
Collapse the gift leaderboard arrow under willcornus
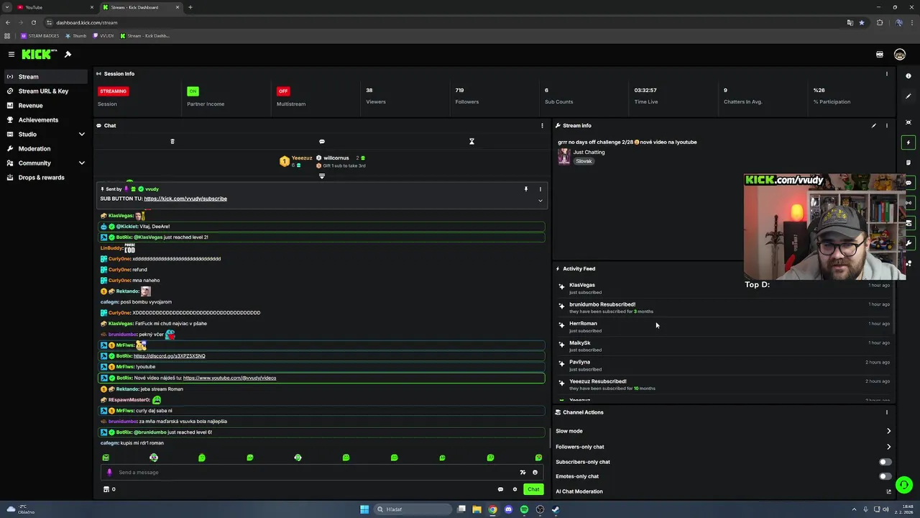tap(321, 176)
